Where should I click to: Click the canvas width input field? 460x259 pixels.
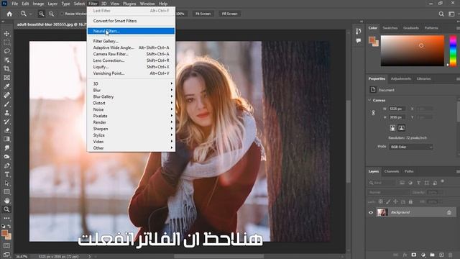click(x=397, y=109)
